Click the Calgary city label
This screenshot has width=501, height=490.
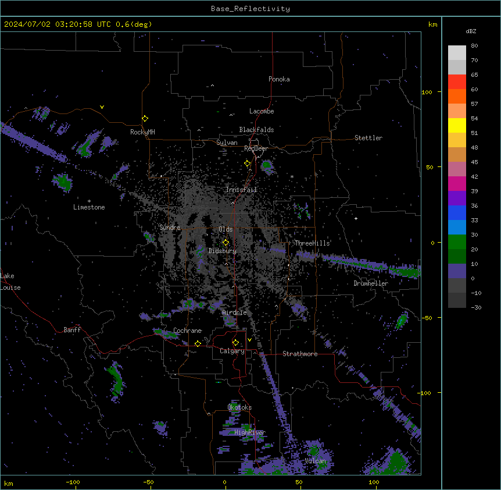(x=232, y=351)
